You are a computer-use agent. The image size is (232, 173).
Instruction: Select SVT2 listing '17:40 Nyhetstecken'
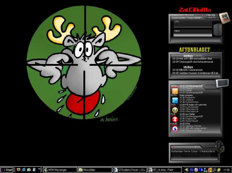[x=189, y=102]
